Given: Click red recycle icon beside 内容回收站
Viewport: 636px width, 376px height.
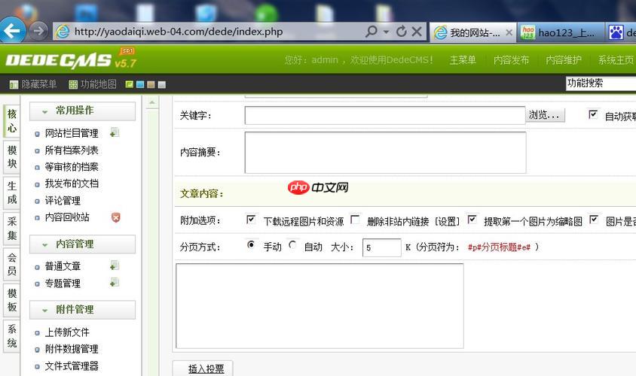Looking at the screenshot, I should click(x=115, y=217).
